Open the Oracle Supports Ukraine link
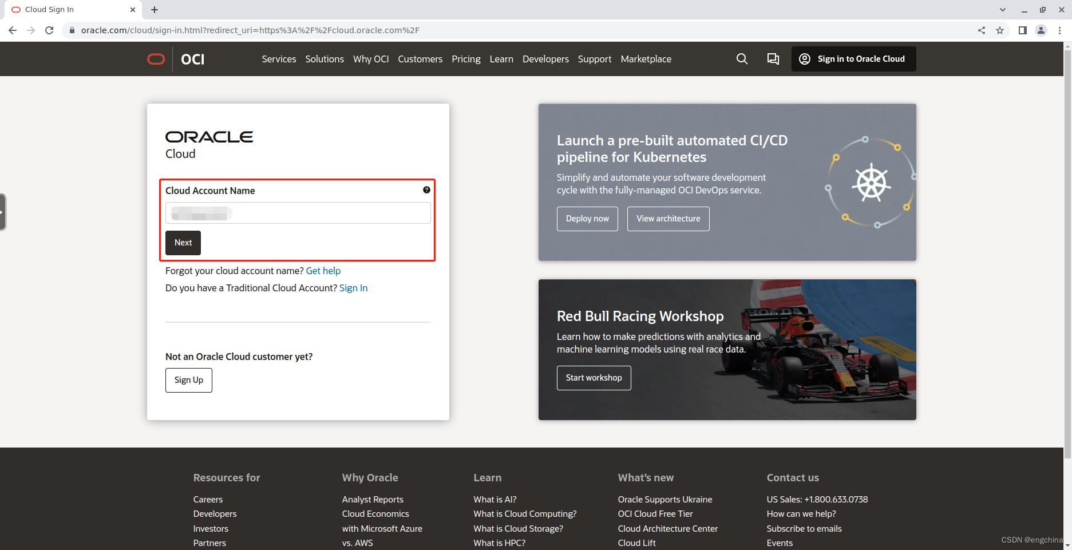1072x550 pixels. click(665, 500)
